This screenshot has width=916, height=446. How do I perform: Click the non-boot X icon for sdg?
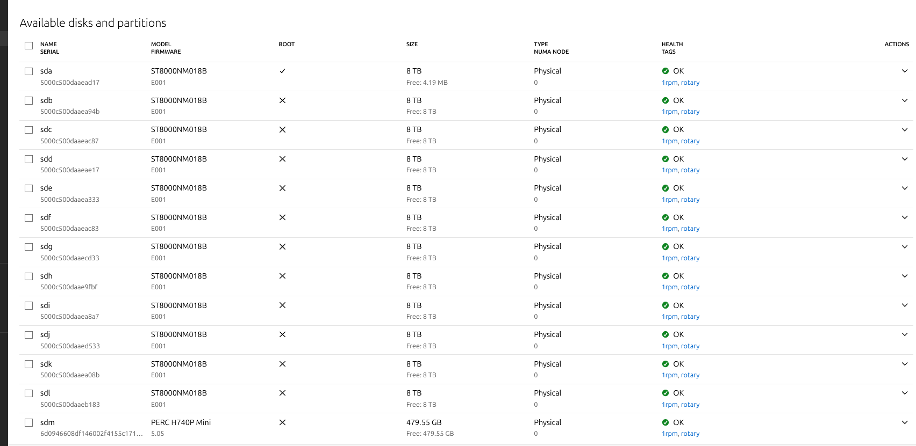click(x=282, y=247)
